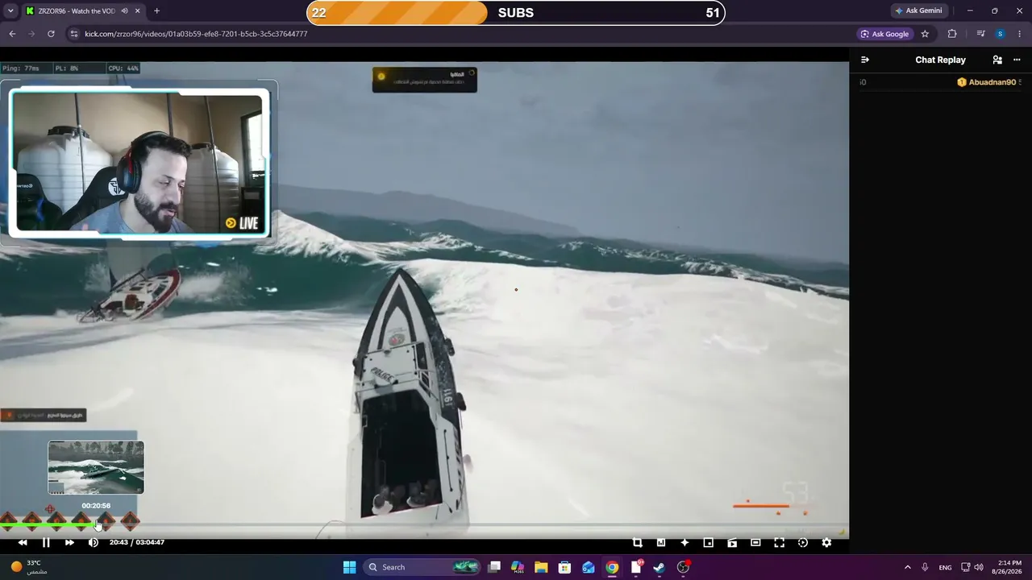This screenshot has width=1032, height=580.
Task: Open the Outlook mail taskbar icon
Action: pos(589,567)
